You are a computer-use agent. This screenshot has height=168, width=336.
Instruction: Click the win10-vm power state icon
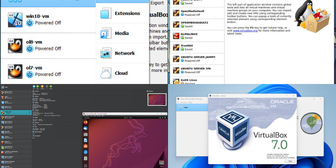pyautogui.click(x=29, y=23)
